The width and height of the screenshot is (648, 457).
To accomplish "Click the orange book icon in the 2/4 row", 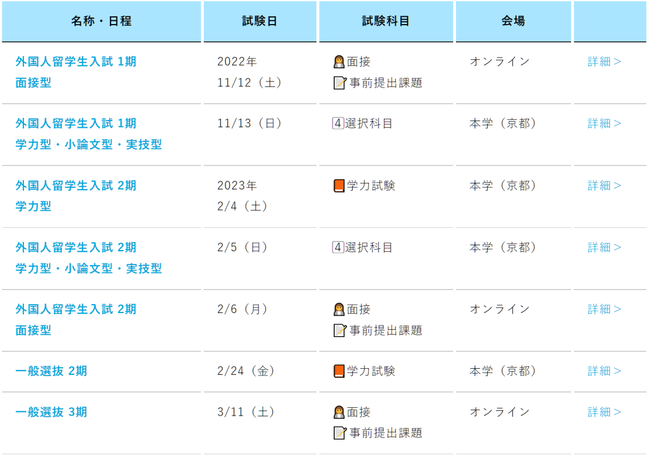I will [339, 186].
